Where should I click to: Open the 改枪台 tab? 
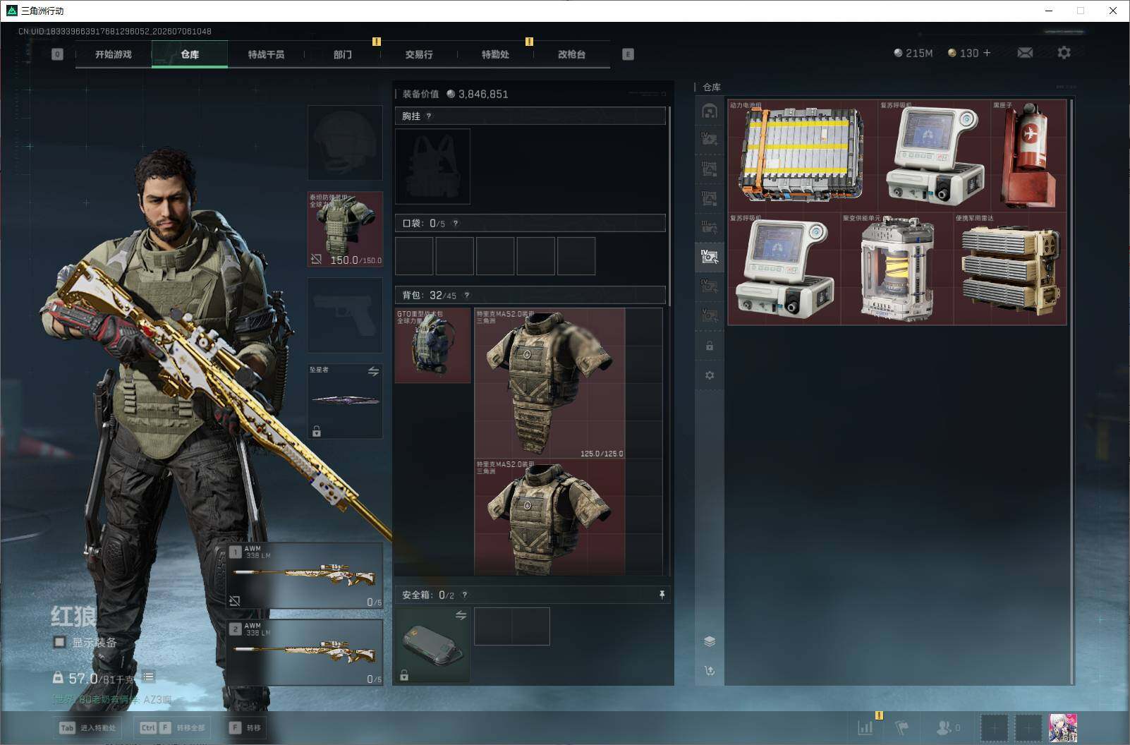[x=571, y=54]
